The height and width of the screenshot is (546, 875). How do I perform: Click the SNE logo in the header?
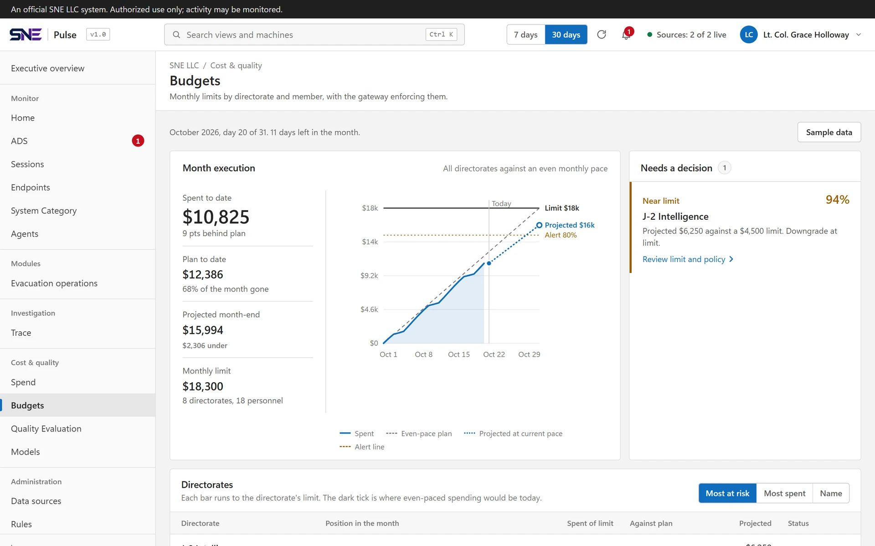[26, 35]
